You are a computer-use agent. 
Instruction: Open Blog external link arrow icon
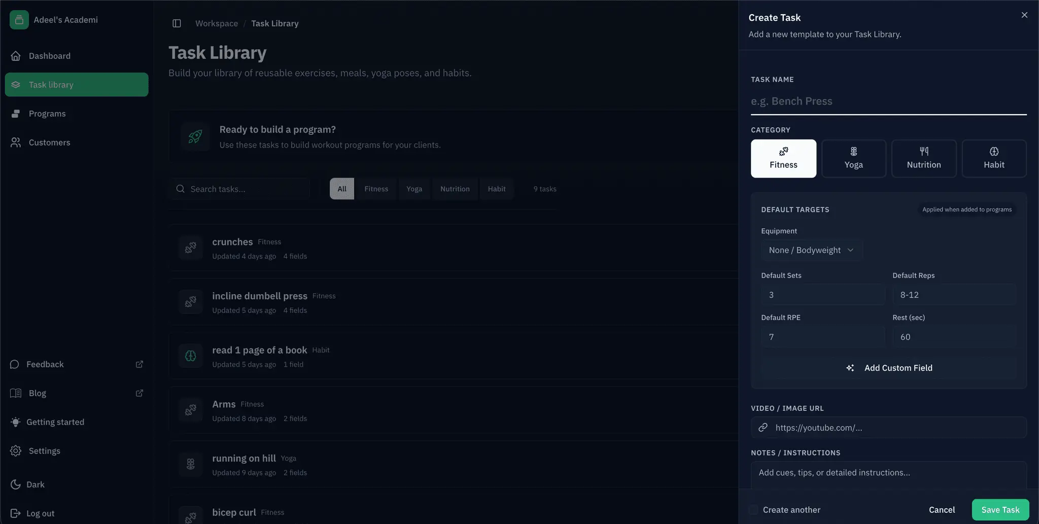tap(140, 393)
